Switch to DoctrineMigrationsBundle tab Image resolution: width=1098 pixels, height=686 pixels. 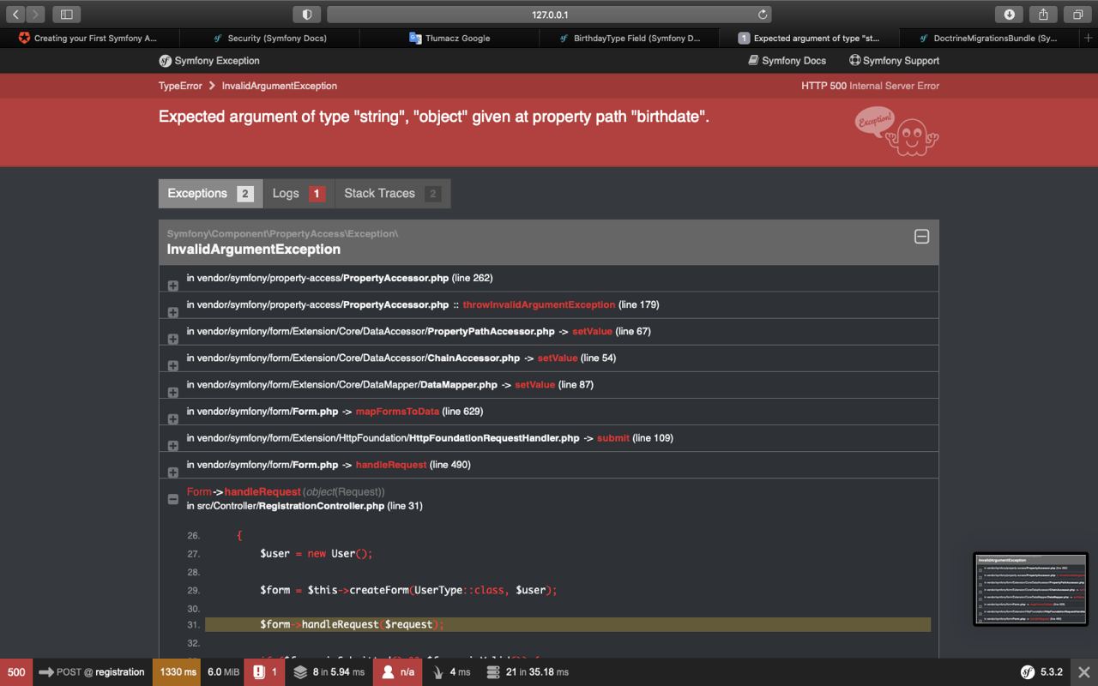tap(989, 38)
